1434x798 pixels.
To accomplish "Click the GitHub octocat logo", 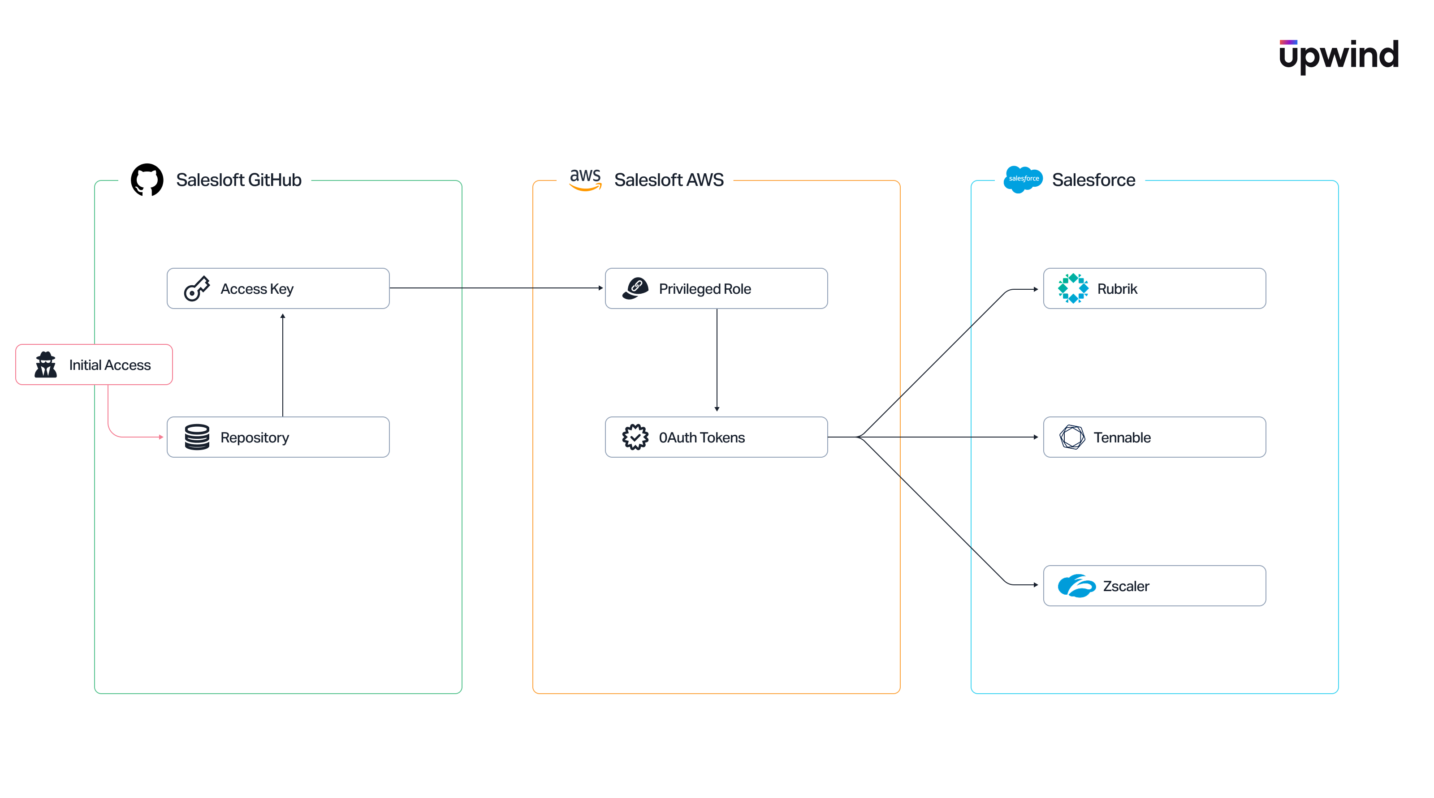I will [147, 180].
